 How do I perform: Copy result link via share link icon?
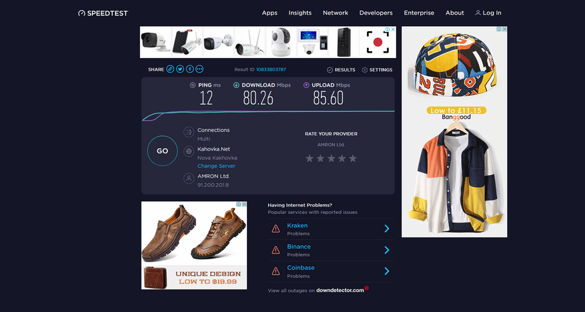coord(170,69)
